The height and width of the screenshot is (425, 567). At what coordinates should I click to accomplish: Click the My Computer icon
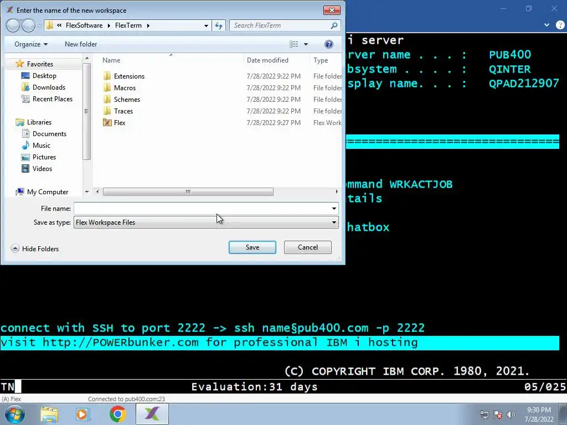point(20,191)
